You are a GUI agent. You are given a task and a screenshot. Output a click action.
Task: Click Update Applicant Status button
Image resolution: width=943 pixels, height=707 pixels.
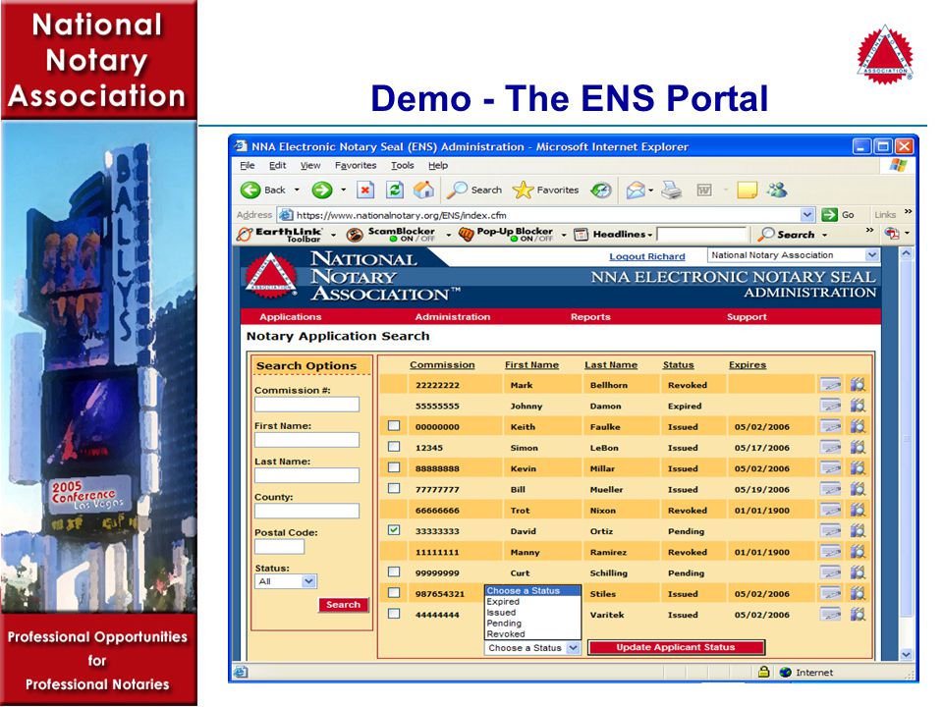pyautogui.click(x=676, y=647)
